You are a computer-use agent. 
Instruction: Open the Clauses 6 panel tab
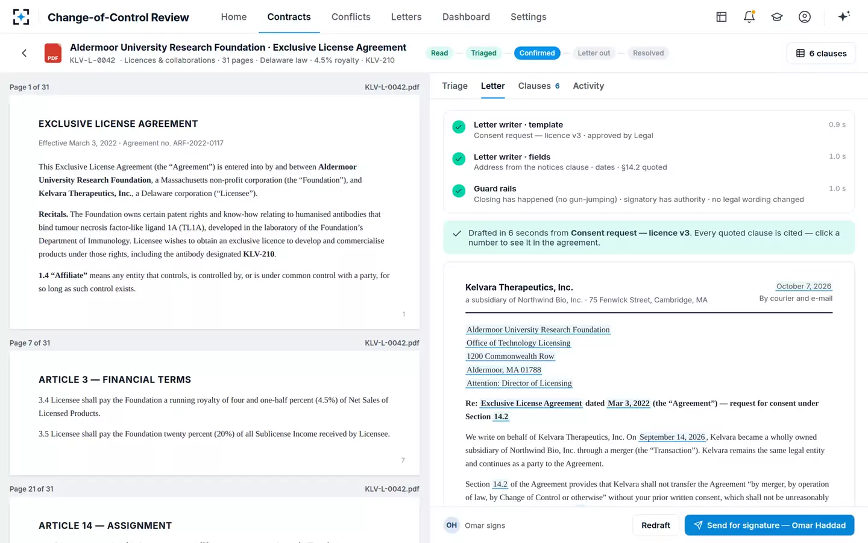539,86
